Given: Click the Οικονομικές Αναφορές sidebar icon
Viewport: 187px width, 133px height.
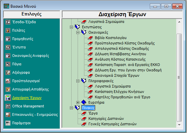Looking at the screenshot, I should click(x=8, y=56).
